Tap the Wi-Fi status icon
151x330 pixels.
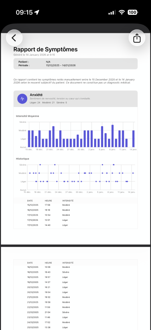(122, 13)
